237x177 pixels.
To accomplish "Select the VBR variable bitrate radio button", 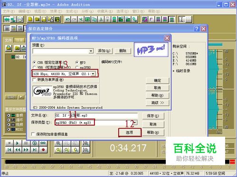I will 34,67.
